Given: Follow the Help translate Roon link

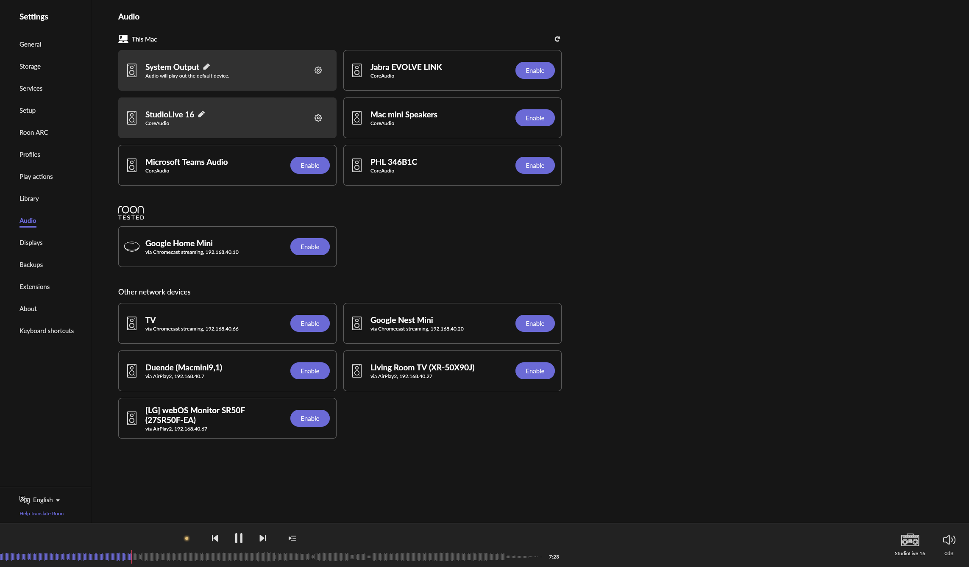Looking at the screenshot, I should [42, 514].
